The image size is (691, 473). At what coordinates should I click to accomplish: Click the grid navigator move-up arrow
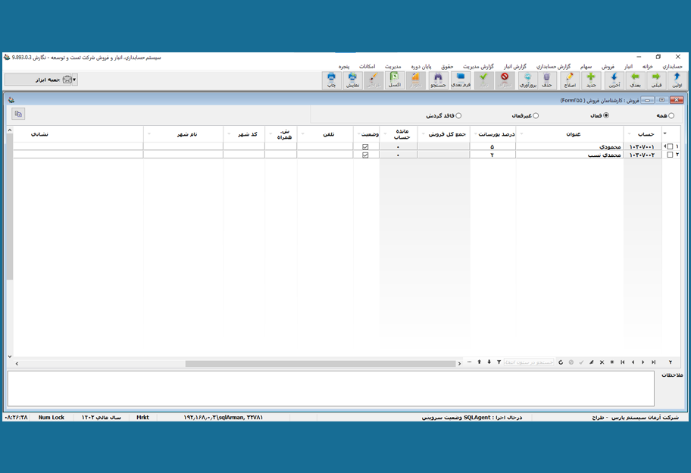[479, 362]
